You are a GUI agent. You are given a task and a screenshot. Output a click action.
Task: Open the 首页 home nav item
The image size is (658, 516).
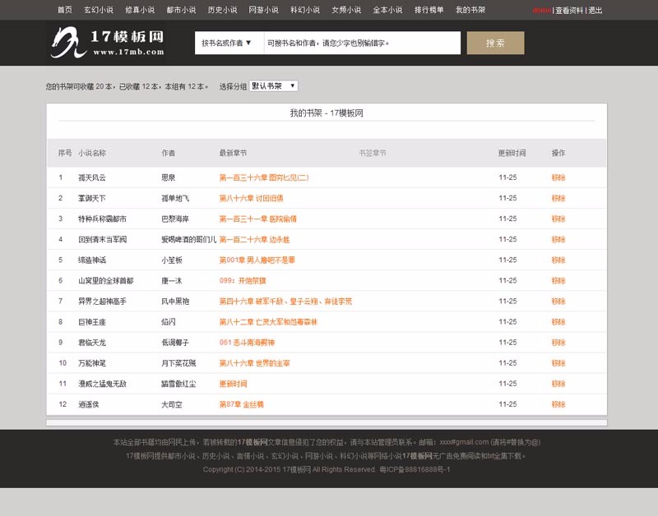tap(65, 10)
